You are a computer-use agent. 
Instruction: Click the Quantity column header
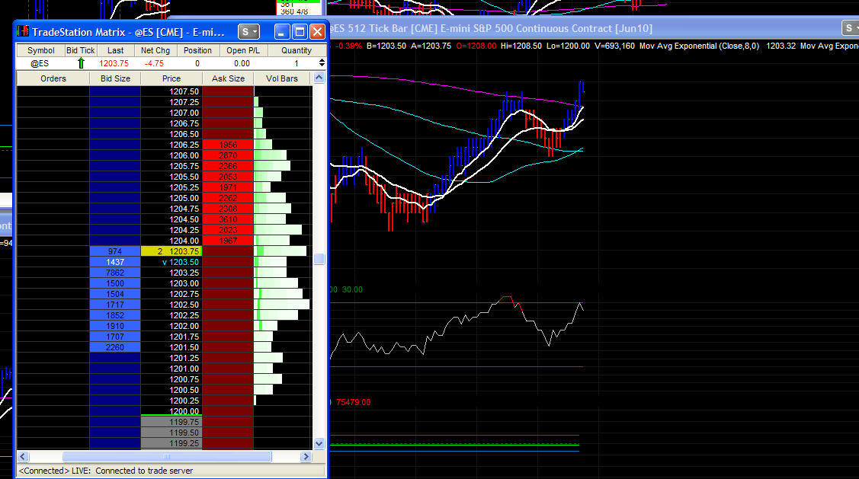(296, 50)
